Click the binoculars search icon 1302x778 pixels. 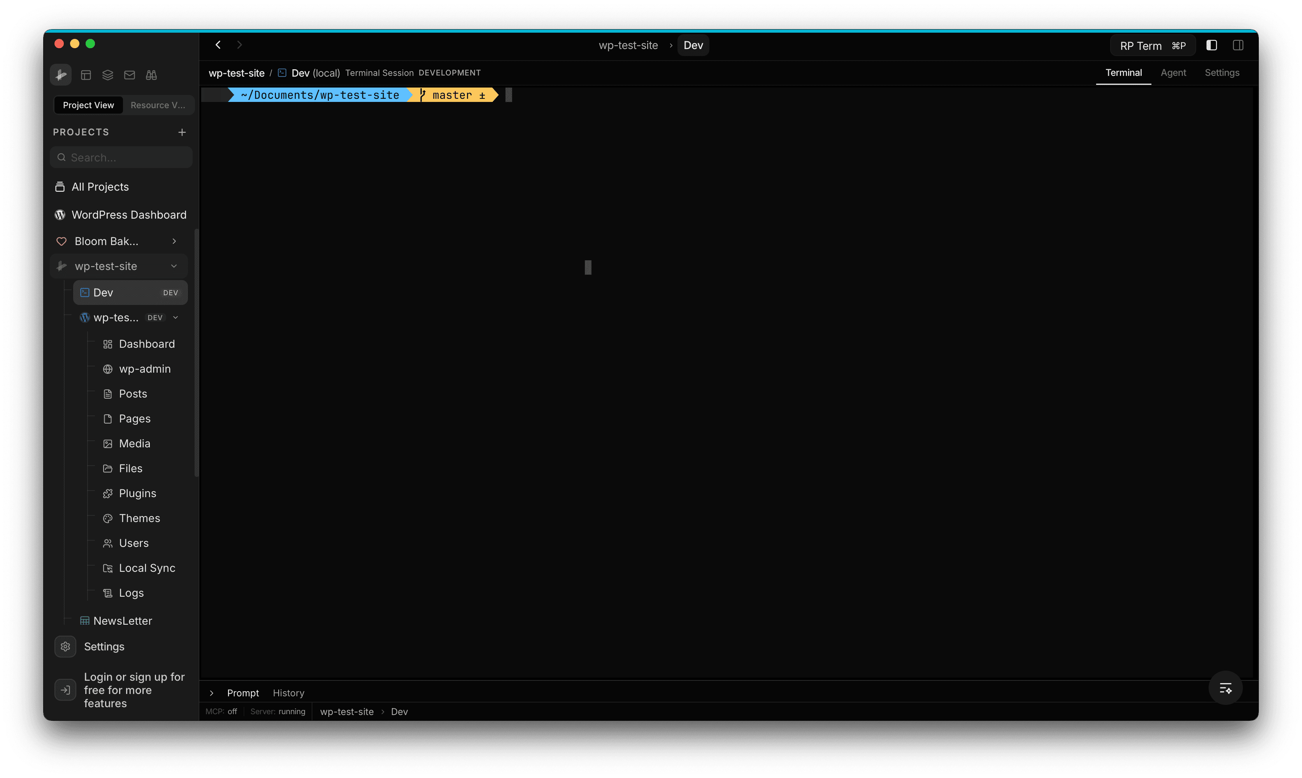tap(151, 74)
